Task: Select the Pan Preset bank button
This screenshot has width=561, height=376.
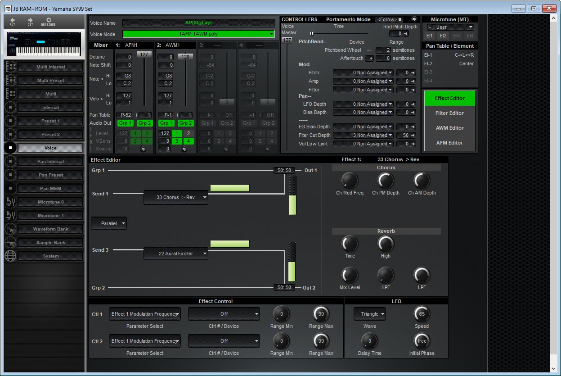Action: pyautogui.click(x=50, y=175)
